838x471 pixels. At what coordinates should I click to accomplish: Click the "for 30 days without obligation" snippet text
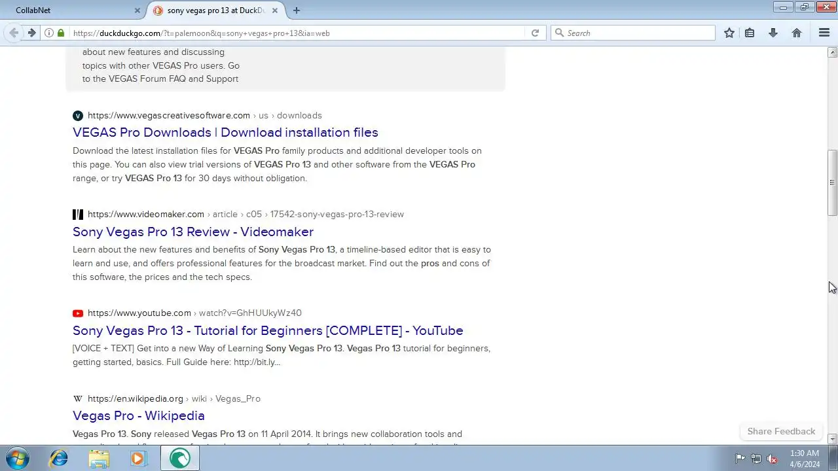click(246, 178)
